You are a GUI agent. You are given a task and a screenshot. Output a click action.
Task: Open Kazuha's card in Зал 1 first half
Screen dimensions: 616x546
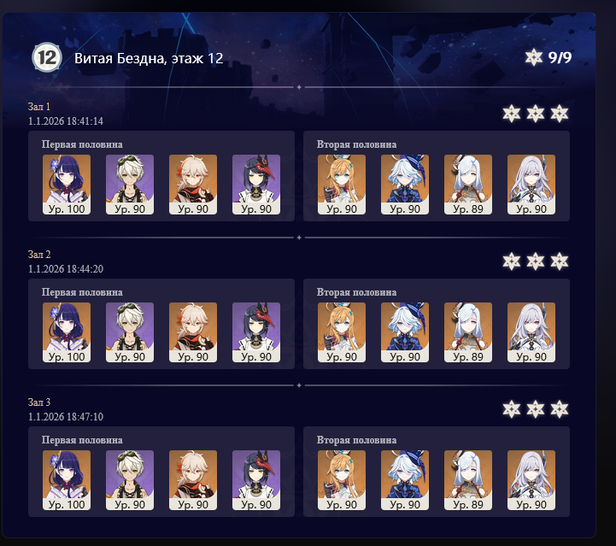[193, 185]
